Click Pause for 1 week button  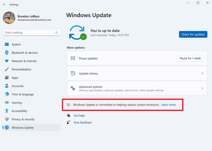(190, 58)
